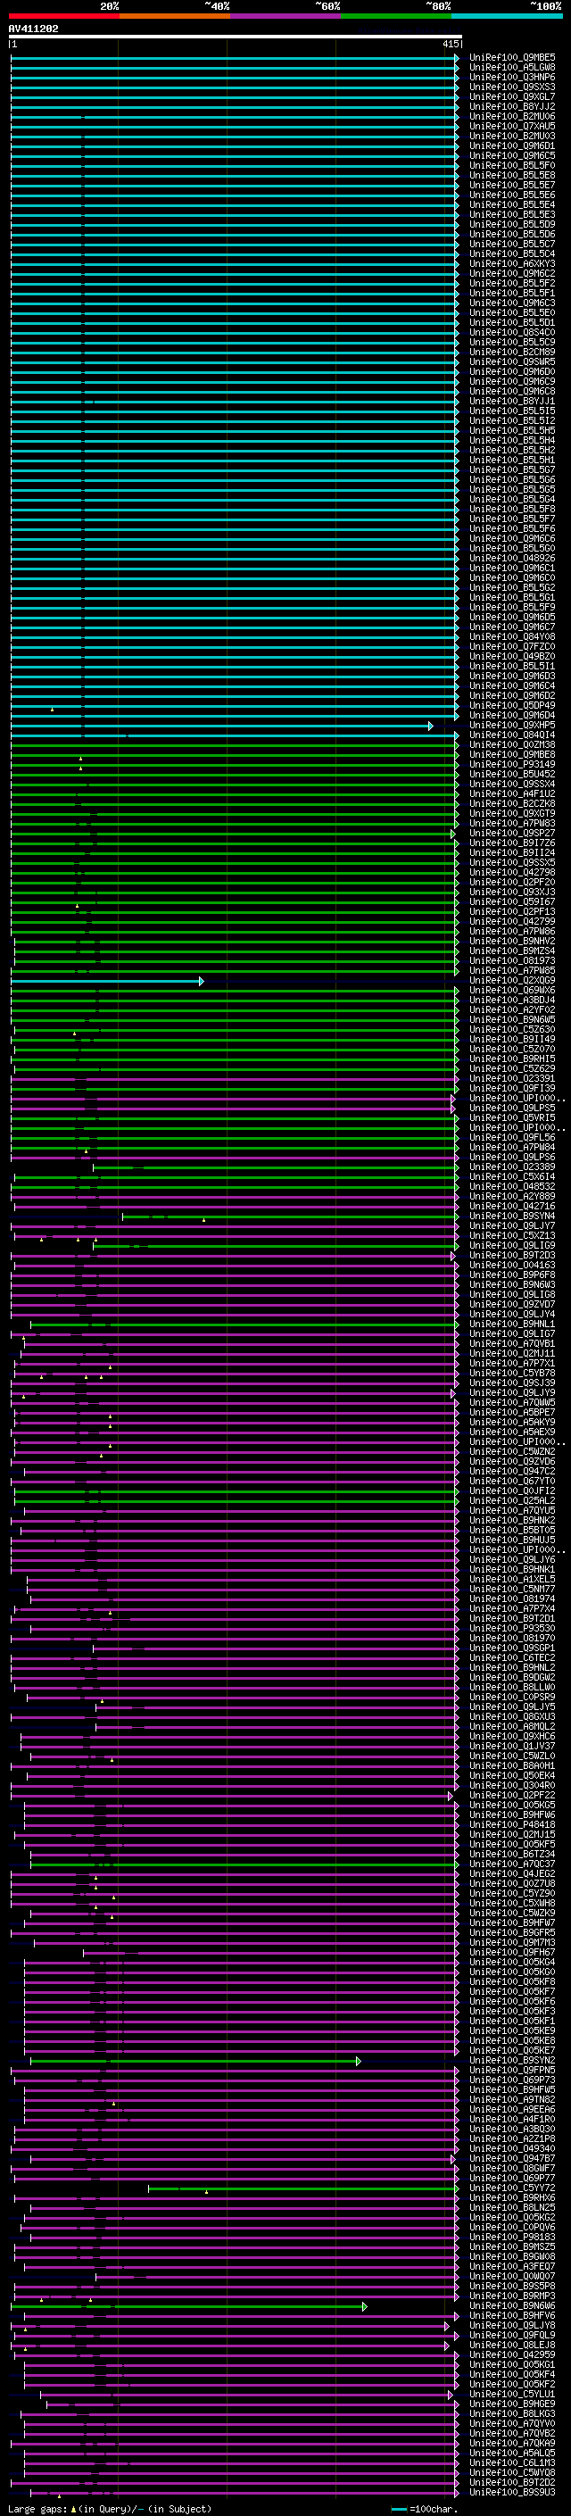The image size is (571, 2516).
Task: Select the UniRef100_A5BPE7 label
Action: (x=512, y=1412)
